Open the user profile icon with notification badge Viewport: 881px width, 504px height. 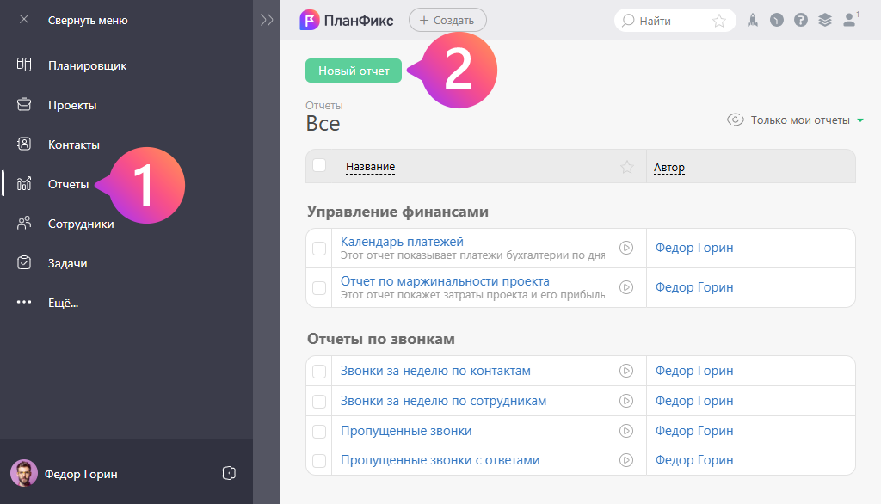pyautogui.click(x=850, y=19)
